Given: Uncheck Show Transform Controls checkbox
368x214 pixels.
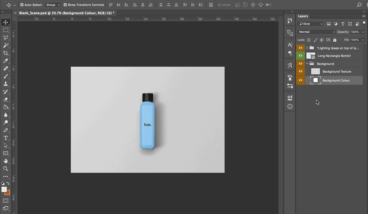Looking at the screenshot, I should (x=65, y=5).
